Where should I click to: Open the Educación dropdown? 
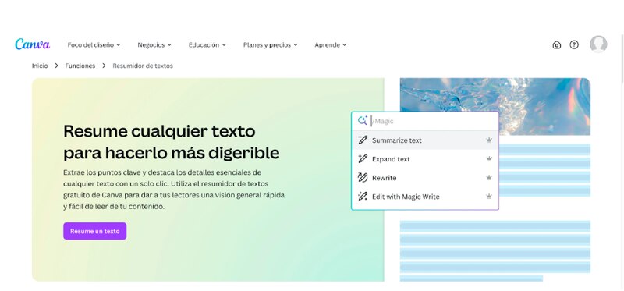[x=207, y=45]
